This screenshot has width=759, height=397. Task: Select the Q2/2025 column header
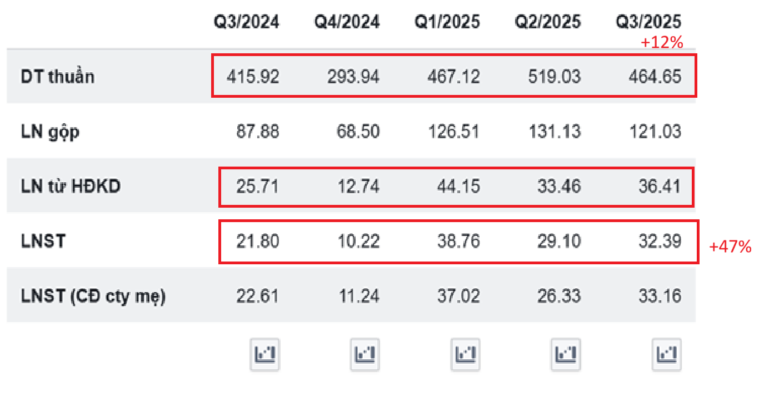pos(548,22)
